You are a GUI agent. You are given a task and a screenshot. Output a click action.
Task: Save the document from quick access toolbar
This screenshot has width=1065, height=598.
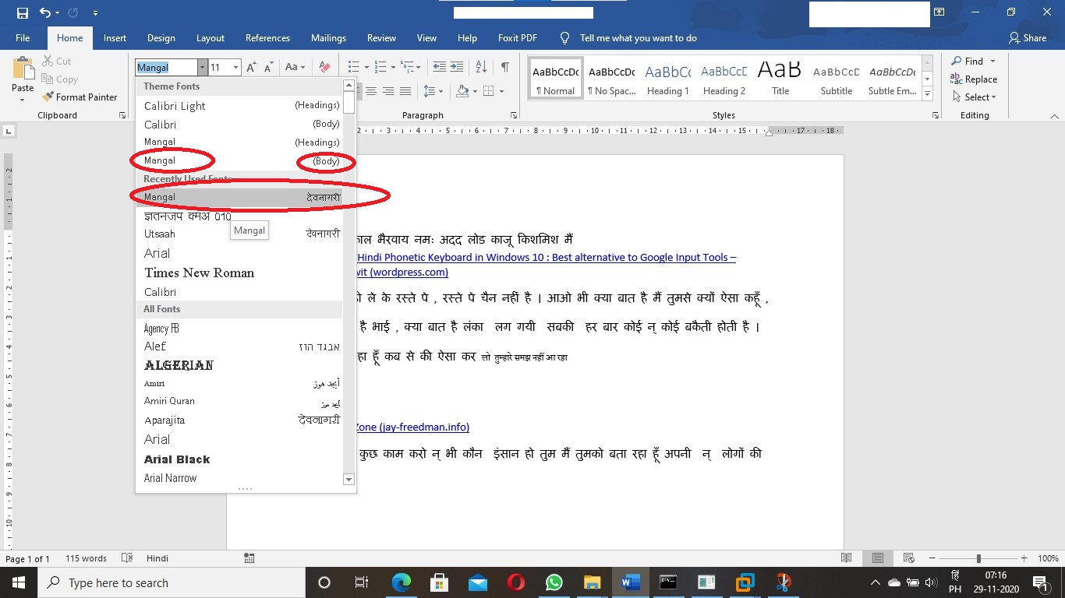coord(22,12)
